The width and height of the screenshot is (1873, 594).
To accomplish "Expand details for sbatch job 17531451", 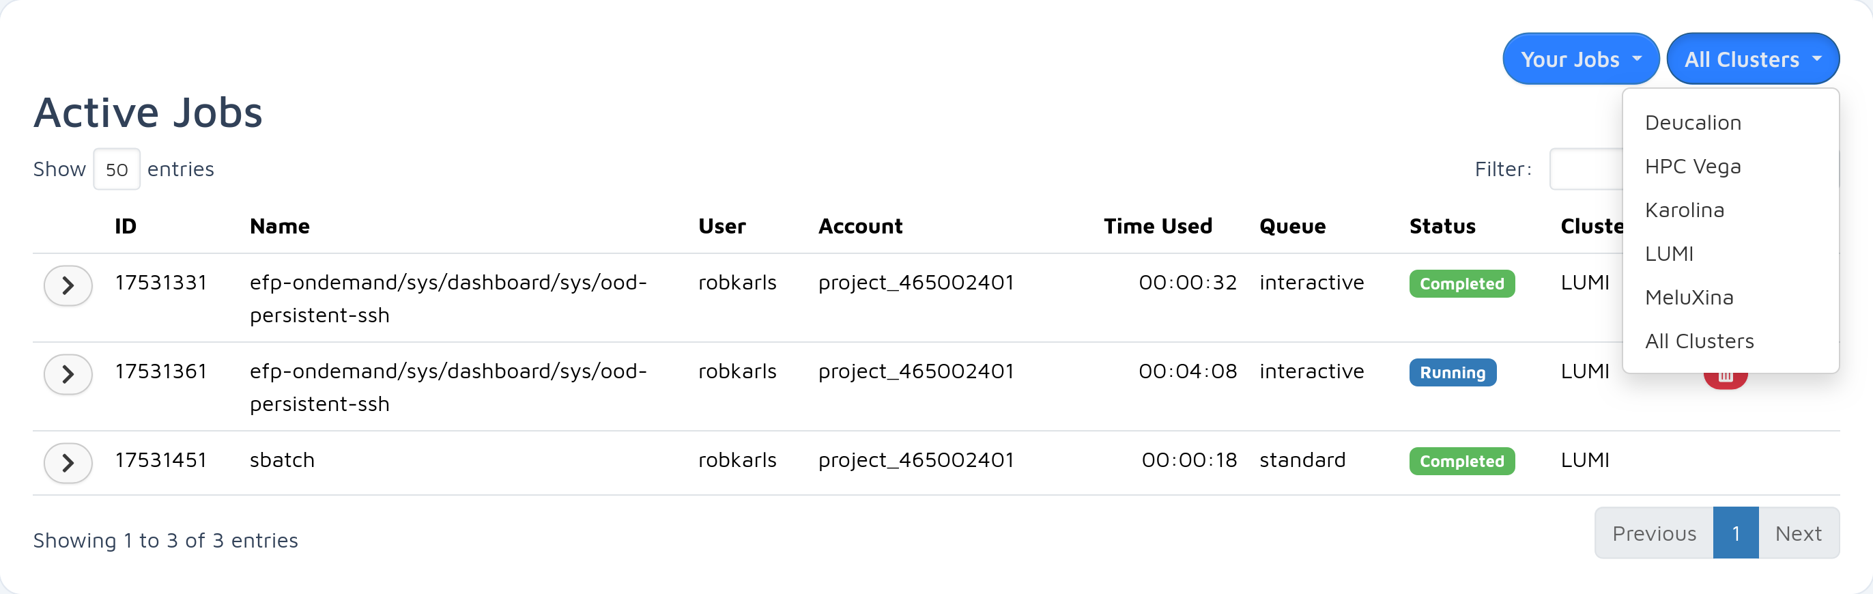I will point(68,463).
